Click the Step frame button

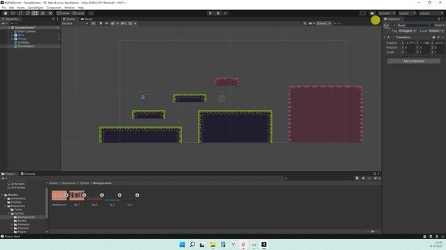click(x=225, y=13)
